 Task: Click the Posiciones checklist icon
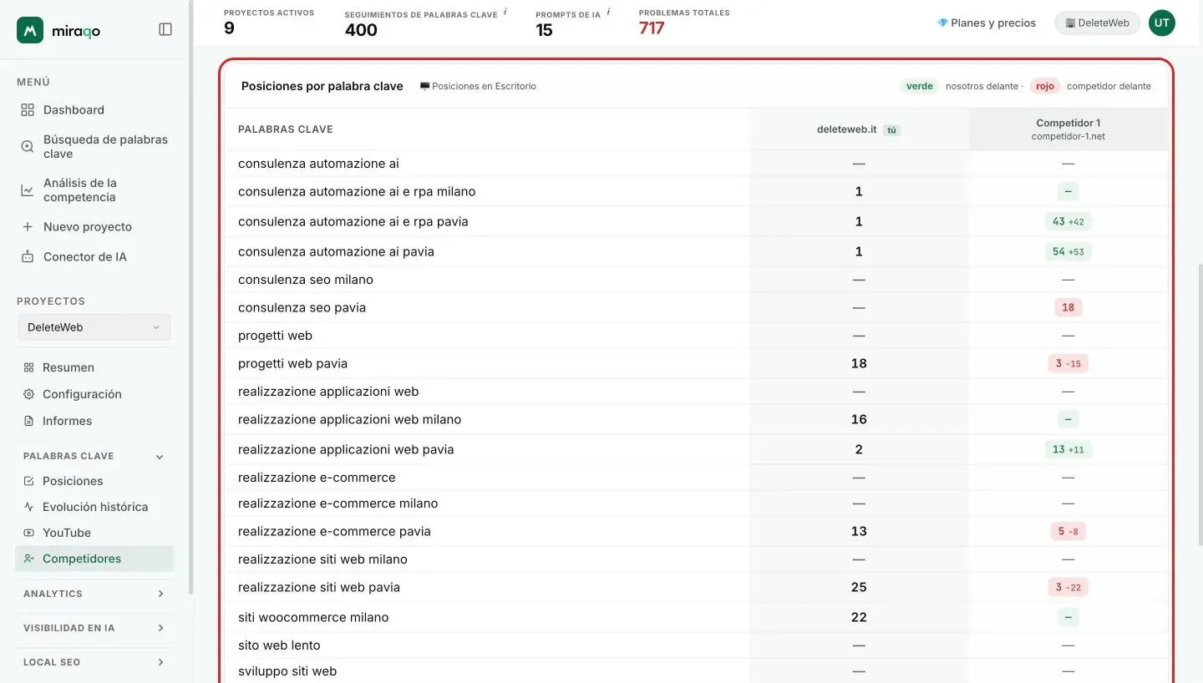click(x=29, y=481)
